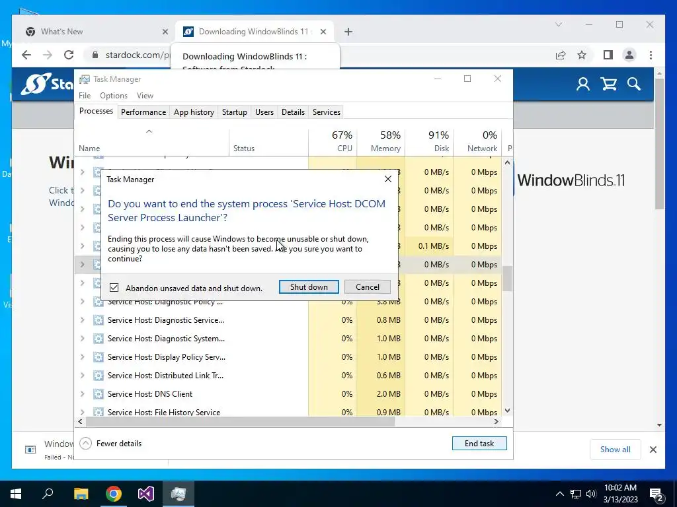Switch to the Startup tab
The width and height of the screenshot is (677, 507).
235,112
